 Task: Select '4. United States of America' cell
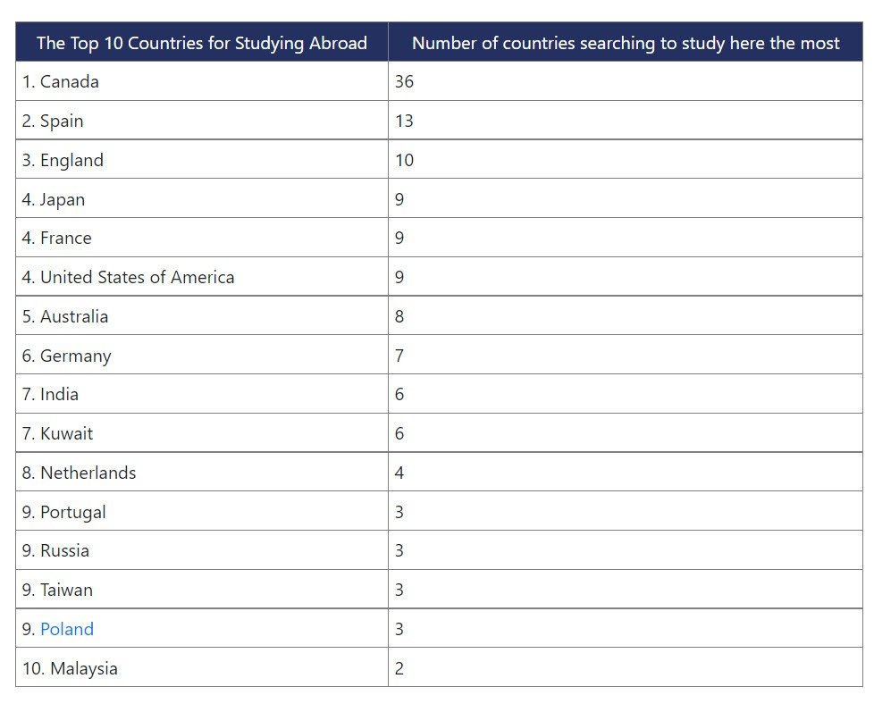(202, 277)
